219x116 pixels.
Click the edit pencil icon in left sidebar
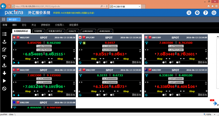(x=4, y=50)
